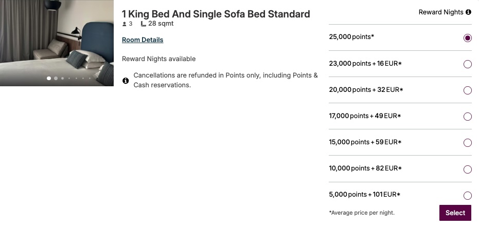Click the Reward Nights info icon
Viewport: 479px width, 228px height.
coord(468,12)
